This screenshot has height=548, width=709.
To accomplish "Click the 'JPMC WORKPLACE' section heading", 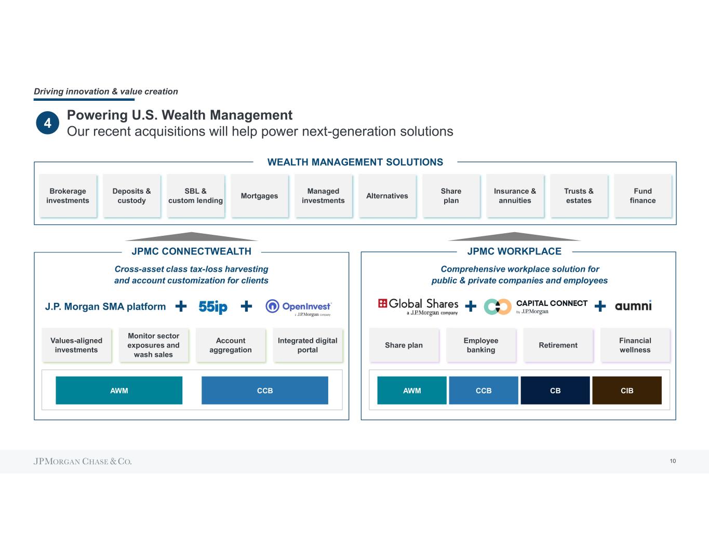I will 514,251.
